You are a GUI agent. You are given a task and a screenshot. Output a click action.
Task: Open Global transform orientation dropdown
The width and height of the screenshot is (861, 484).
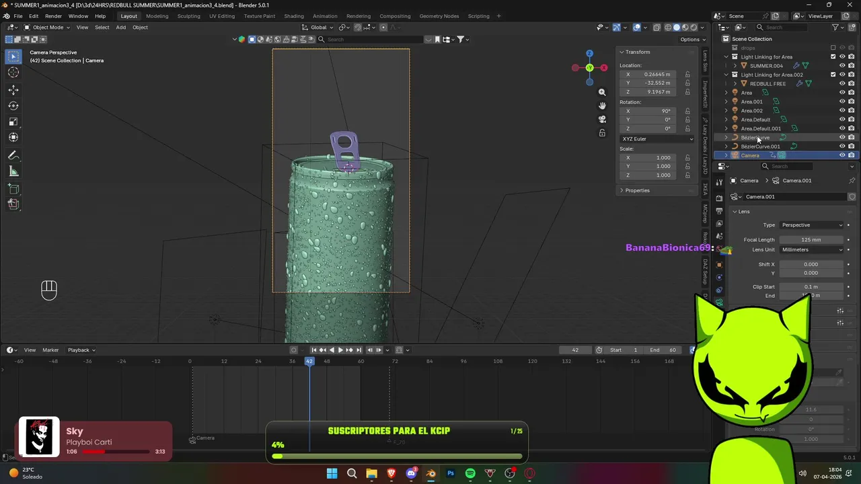(318, 28)
